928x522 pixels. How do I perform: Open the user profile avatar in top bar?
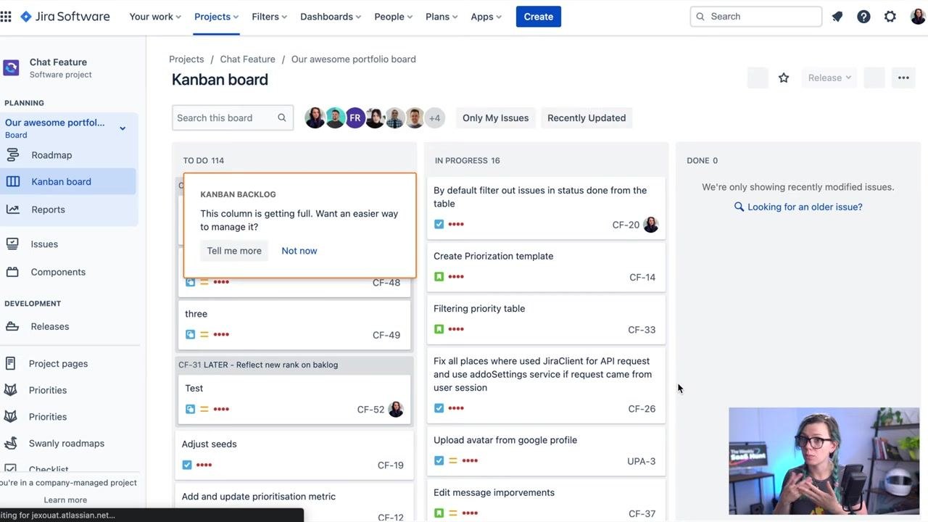tap(919, 16)
